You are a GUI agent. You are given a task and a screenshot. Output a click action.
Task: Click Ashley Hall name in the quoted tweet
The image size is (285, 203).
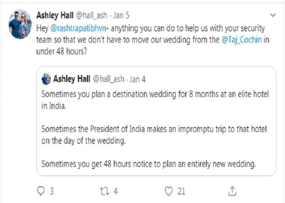click(x=71, y=79)
